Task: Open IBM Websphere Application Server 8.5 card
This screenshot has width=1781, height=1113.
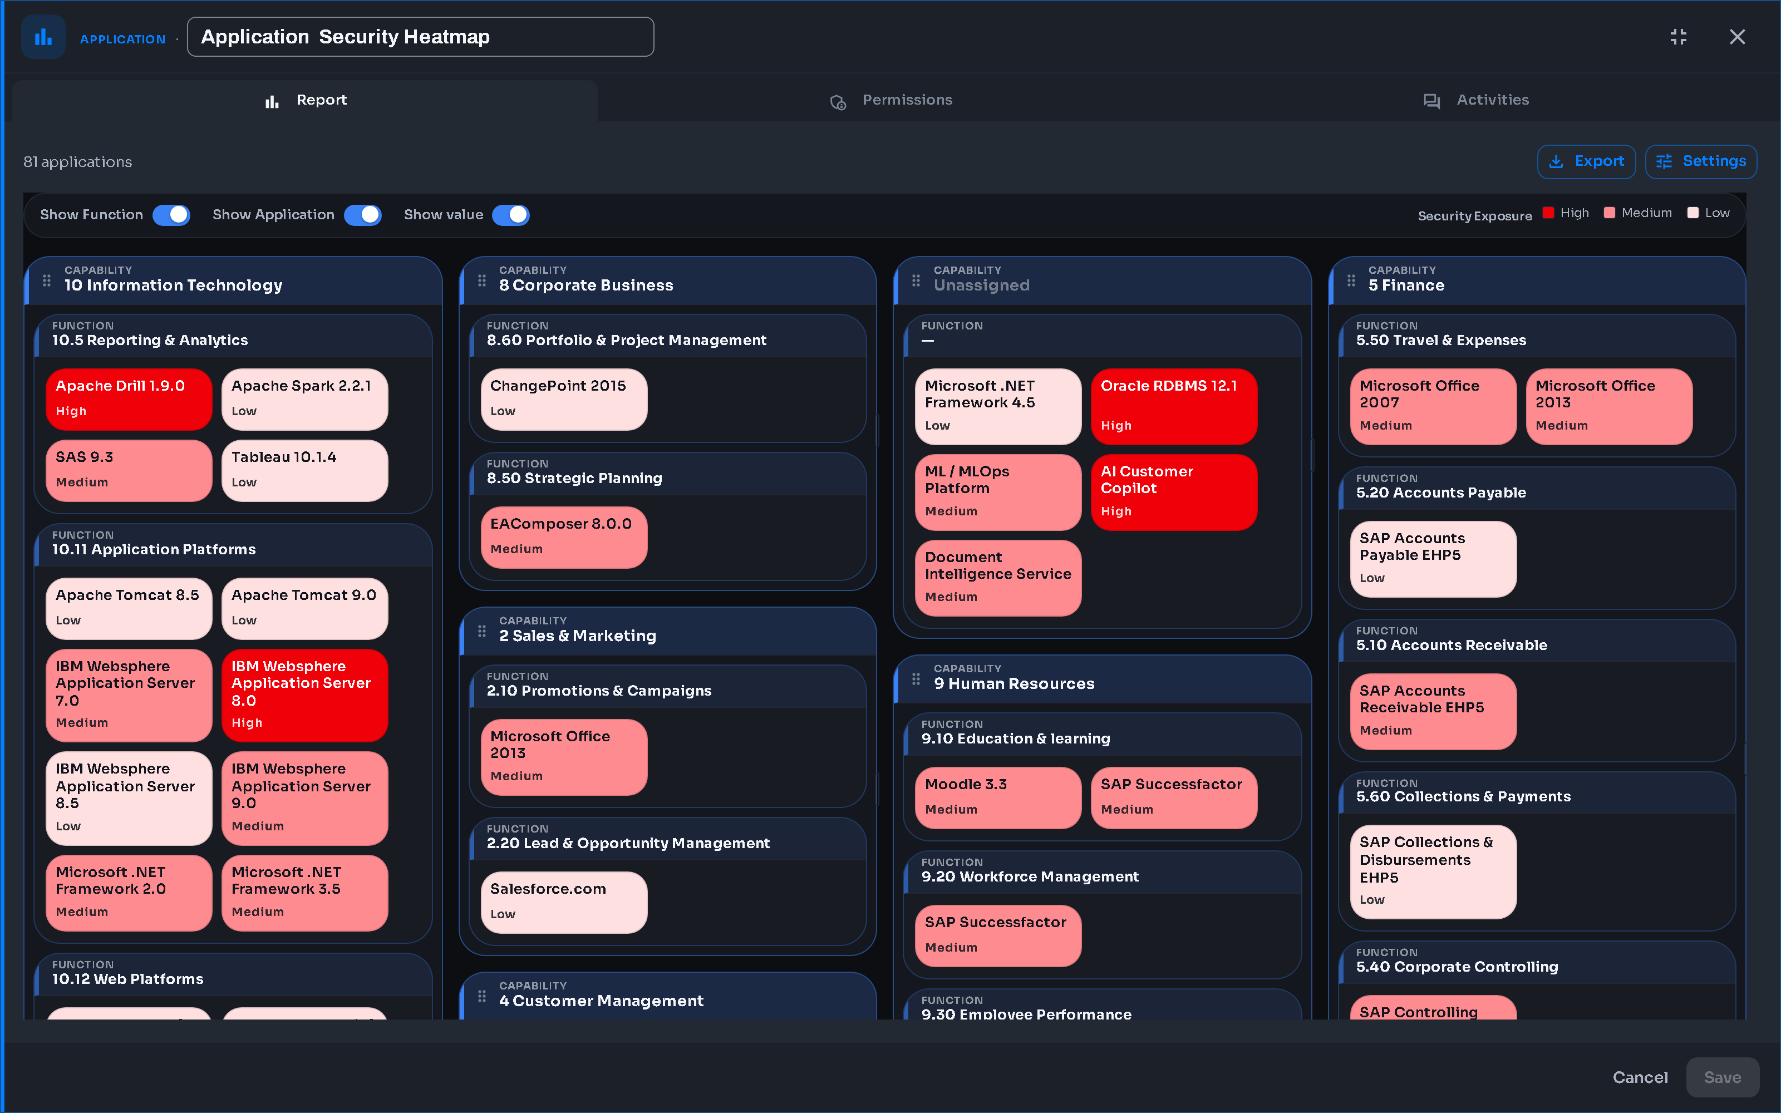Action: tap(129, 798)
